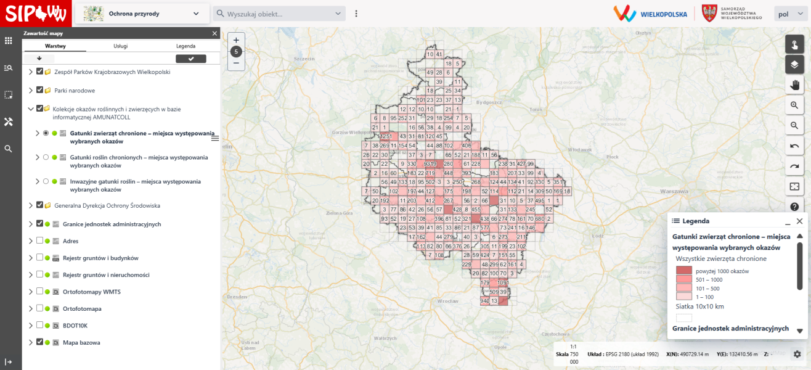Image resolution: width=811 pixels, height=370 pixels.
Task: Show full map extent
Action: [794, 186]
